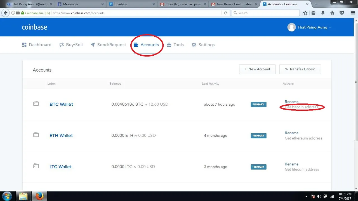Switch to the first Coinbase tab
This screenshot has height=201, width=358.
pyautogui.click(x=132, y=4)
